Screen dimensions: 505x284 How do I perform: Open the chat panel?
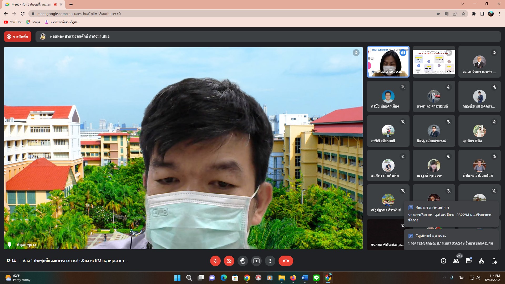[x=469, y=261]
